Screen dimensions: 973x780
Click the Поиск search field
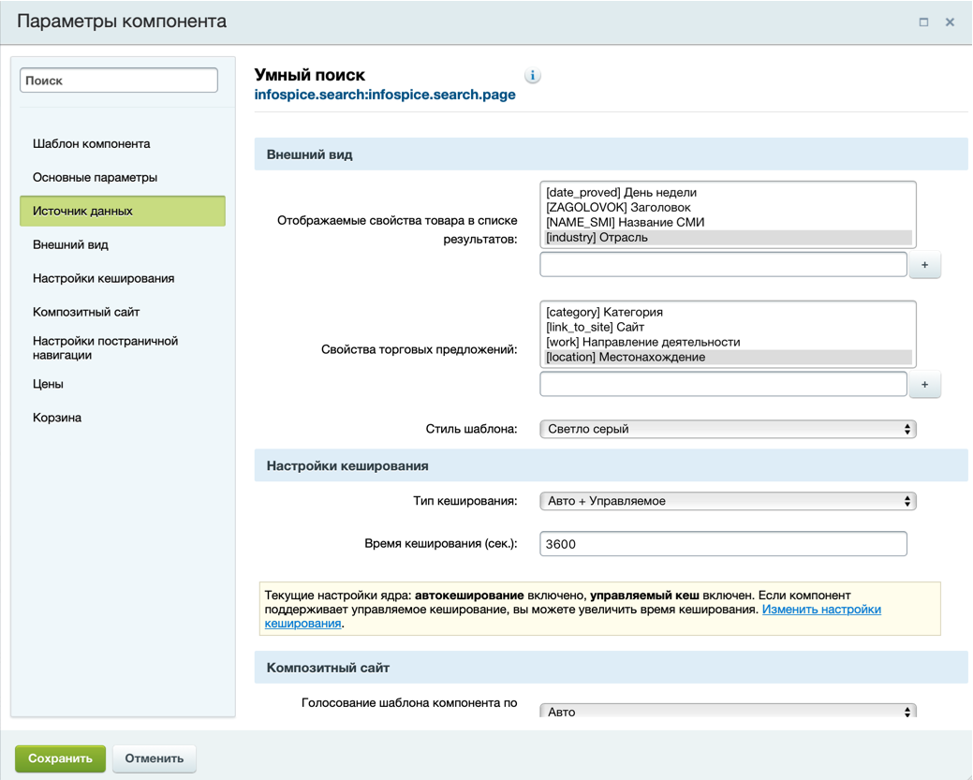(119, 81)
